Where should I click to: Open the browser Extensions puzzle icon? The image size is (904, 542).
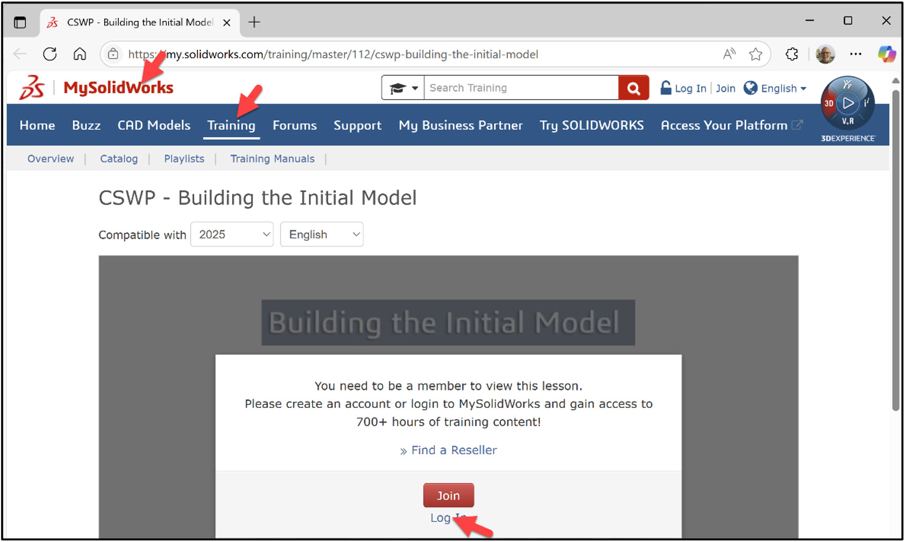click(x=792, y=54)
